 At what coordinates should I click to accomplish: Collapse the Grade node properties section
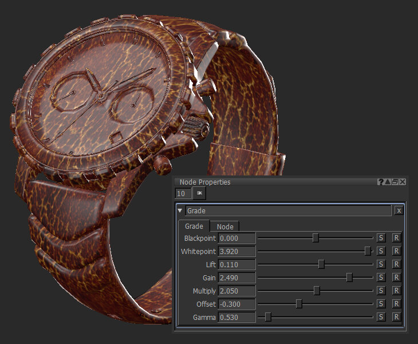[x=180, y=211]
